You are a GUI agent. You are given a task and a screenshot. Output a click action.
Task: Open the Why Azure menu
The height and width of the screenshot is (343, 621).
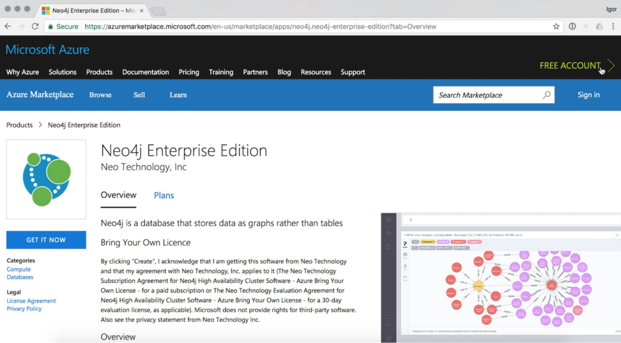[22, 72]
